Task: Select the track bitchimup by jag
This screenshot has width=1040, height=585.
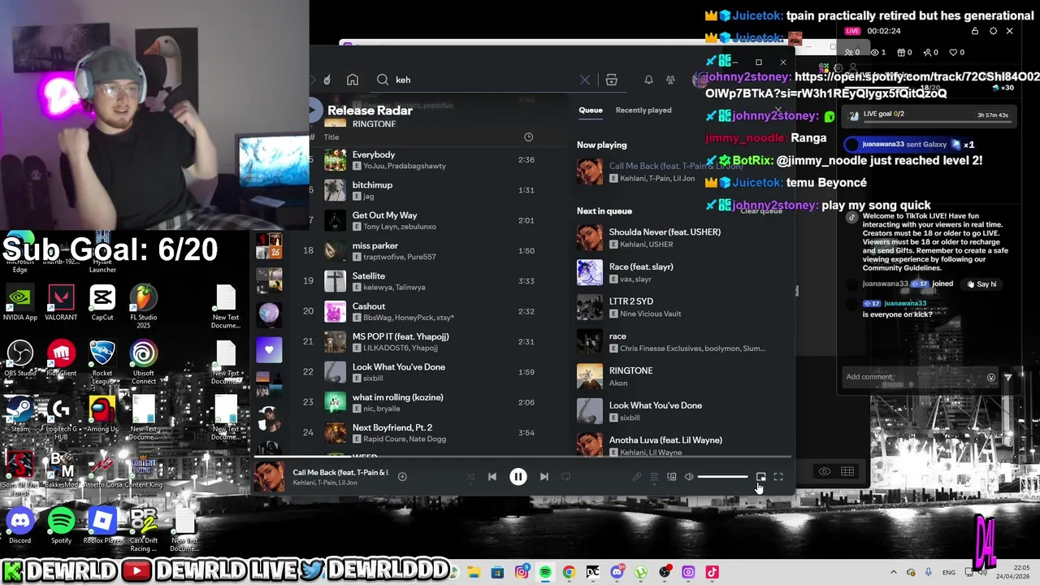Action: tap(429, 190)
